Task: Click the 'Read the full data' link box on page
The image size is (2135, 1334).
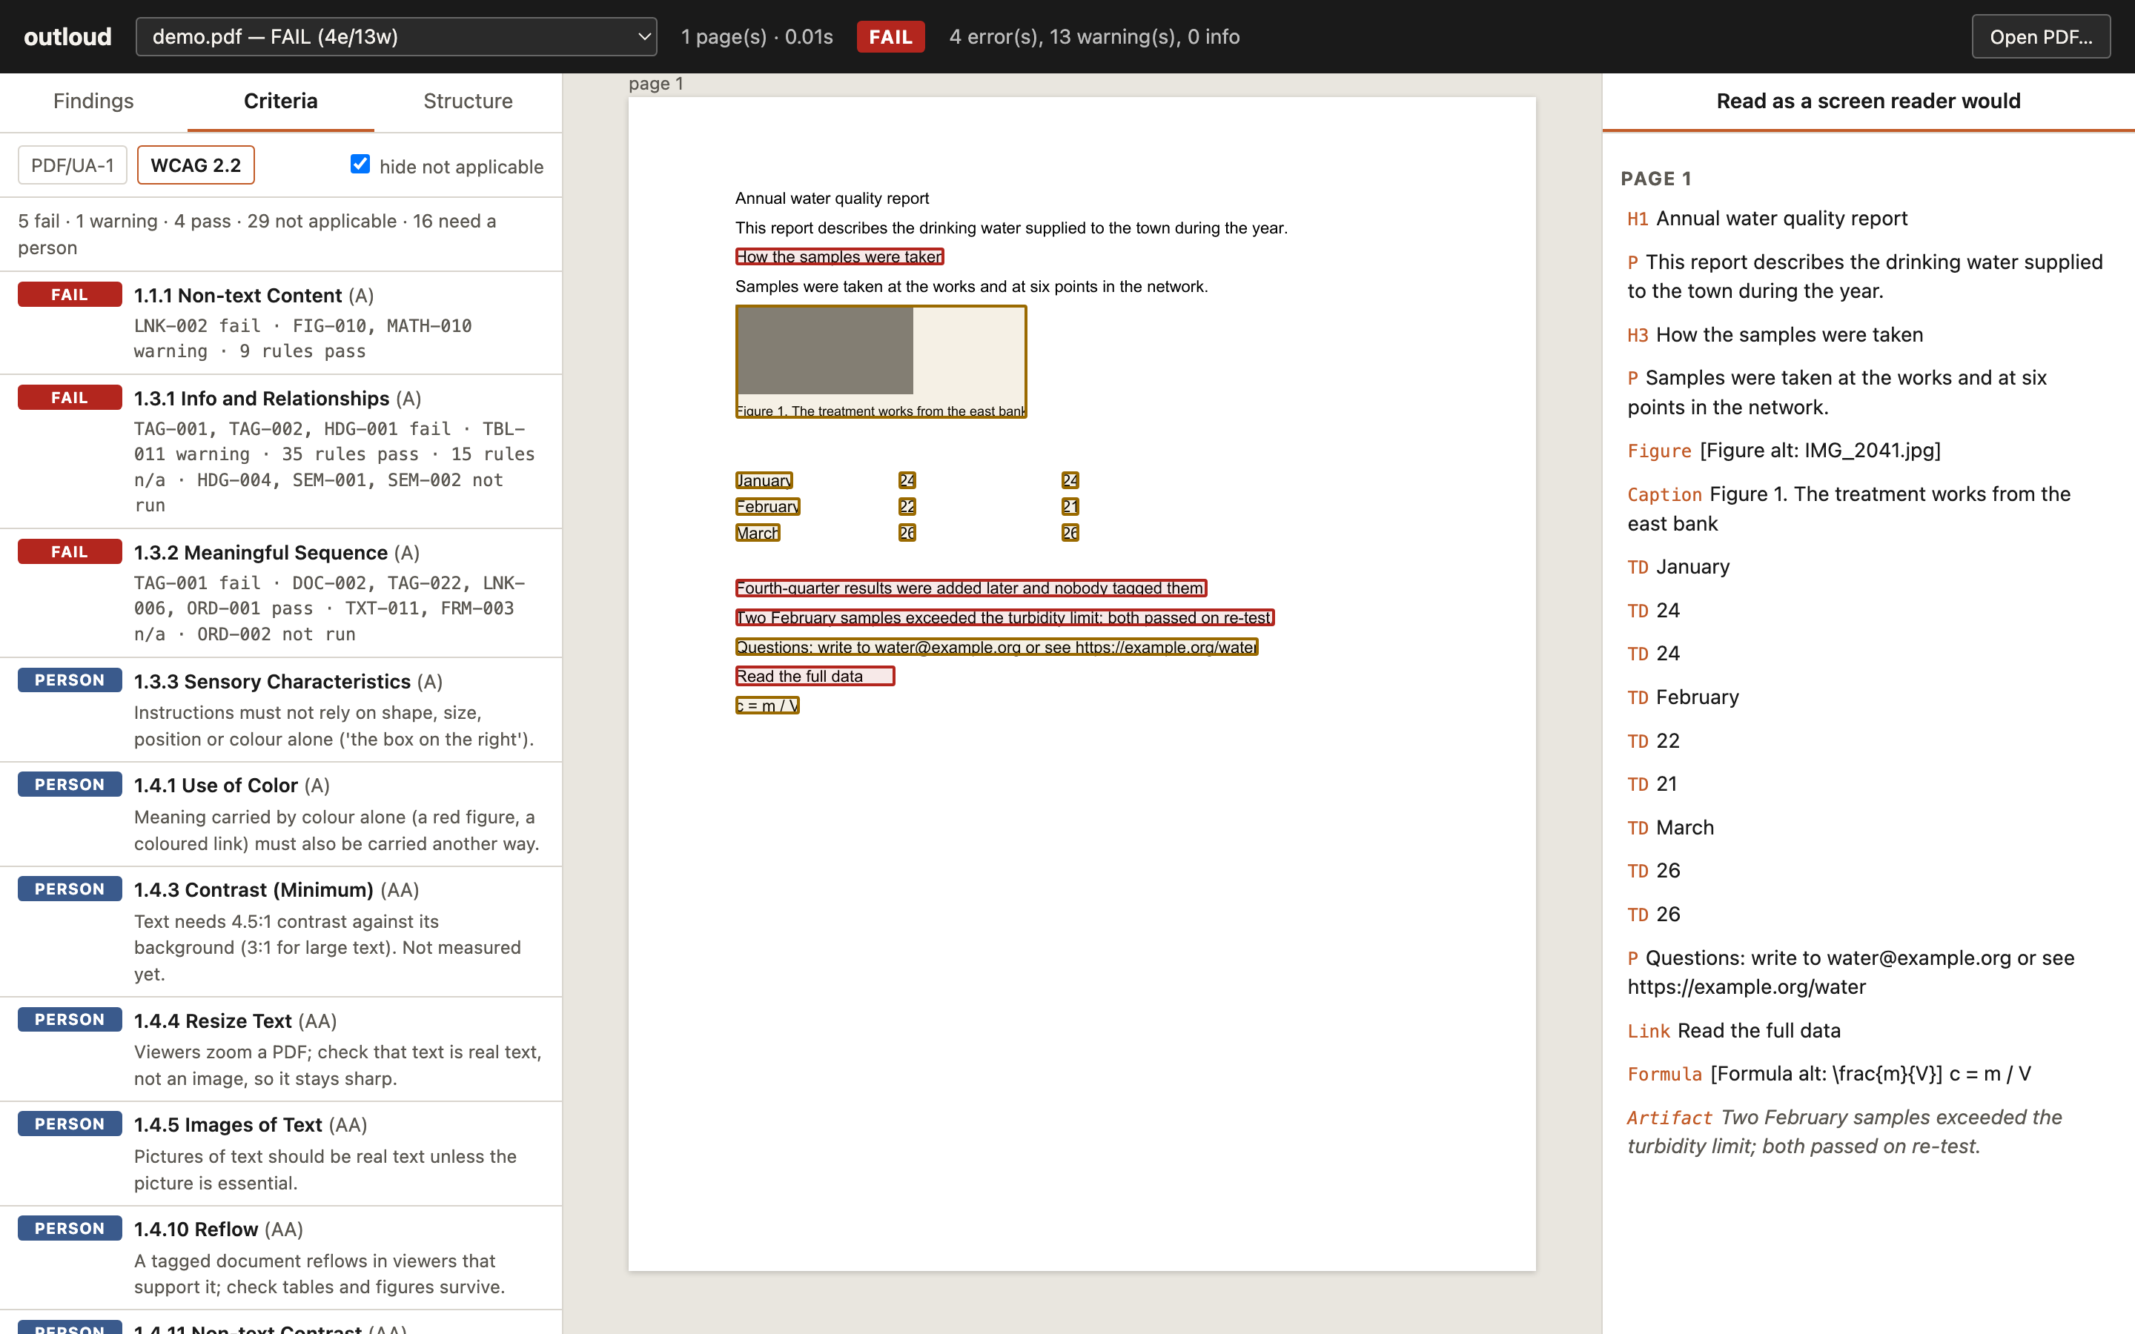Action: tap(815, 676)
